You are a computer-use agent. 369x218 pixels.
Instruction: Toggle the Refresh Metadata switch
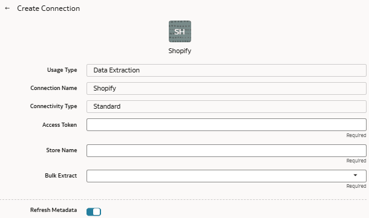94,211
